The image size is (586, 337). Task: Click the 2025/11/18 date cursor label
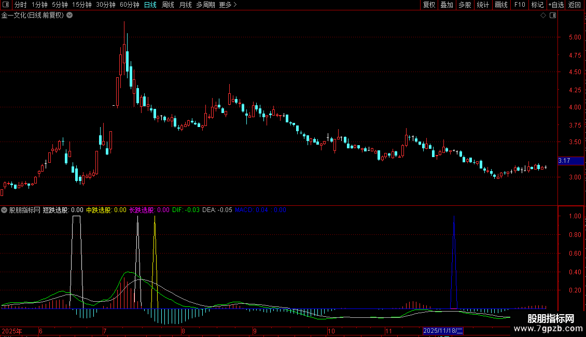pyautogui.click(x=443, y=331)
